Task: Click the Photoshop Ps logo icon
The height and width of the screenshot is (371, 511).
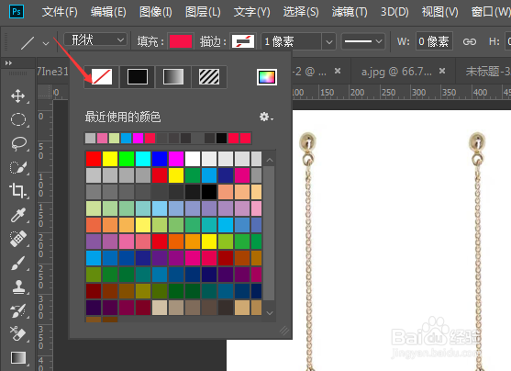Action: pos(17,12)
